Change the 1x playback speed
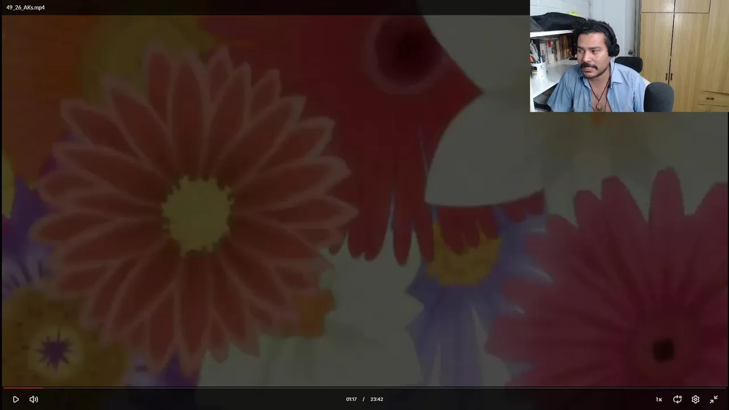Image resolution: width=729 pixels, height=410 pixels. tap(659, 399)
